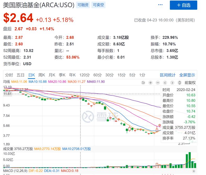Click the 可融资 tag
206x175 pixels.
(x=83, y=5)
